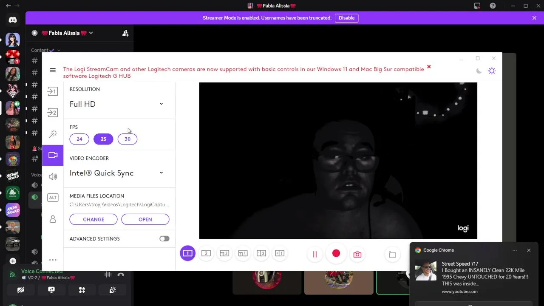
Task: Open the Street Speed 717 YouTube notification
Action: [x=474, y=277]
